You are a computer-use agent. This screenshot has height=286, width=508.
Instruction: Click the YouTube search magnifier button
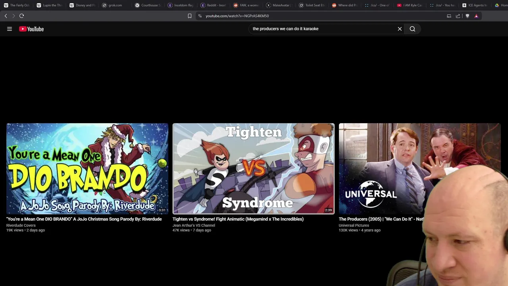point(412,29)
